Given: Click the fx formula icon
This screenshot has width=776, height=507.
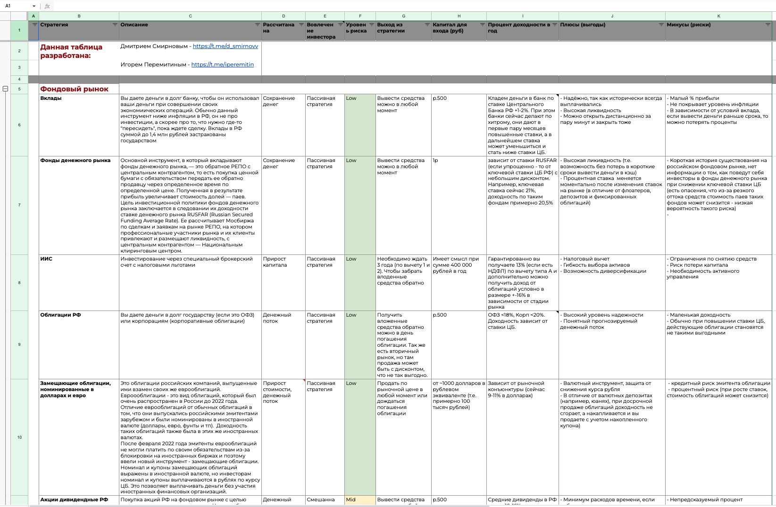Looking at the screenshot, I should point(47,6).
